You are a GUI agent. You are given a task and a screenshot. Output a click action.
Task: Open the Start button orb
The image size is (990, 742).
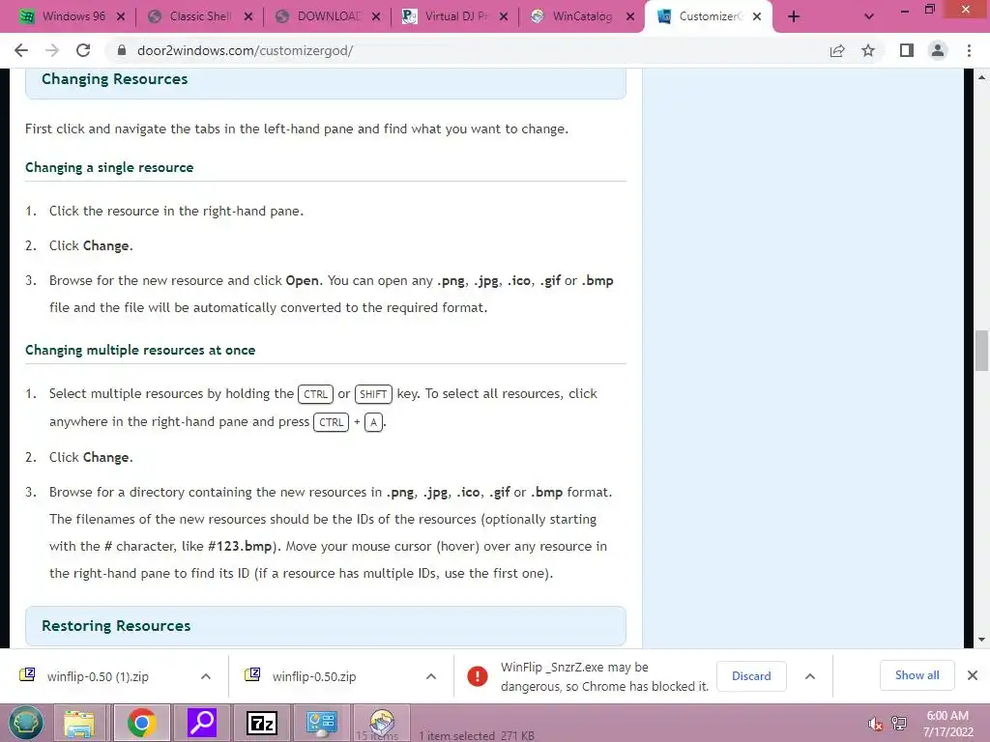pos(26,723)
